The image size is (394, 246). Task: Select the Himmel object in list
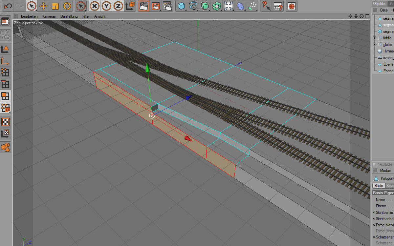387,51
